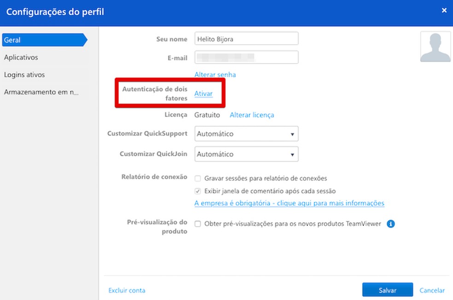The width and height of the screenshot is (453, 300).
Task: Click the Excluir conta link
Action: click(127, 290)
